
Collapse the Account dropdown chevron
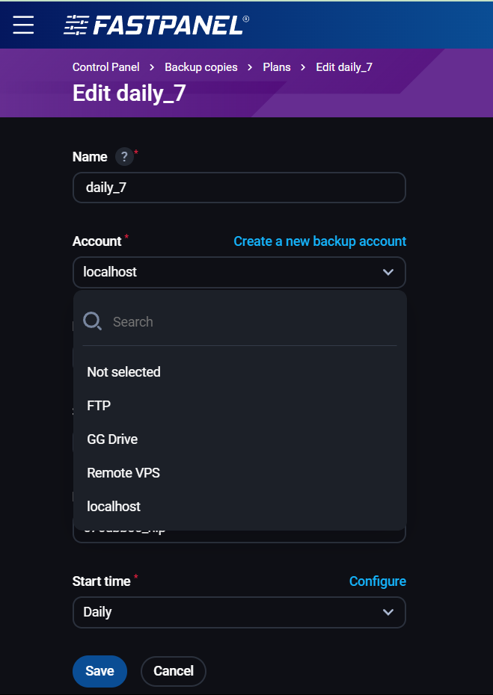pyautogui.click(x=388, y=272)
